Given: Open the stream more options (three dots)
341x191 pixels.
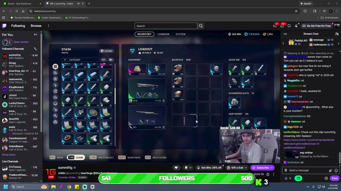Looking at the screenshot, I should (273, 174).
